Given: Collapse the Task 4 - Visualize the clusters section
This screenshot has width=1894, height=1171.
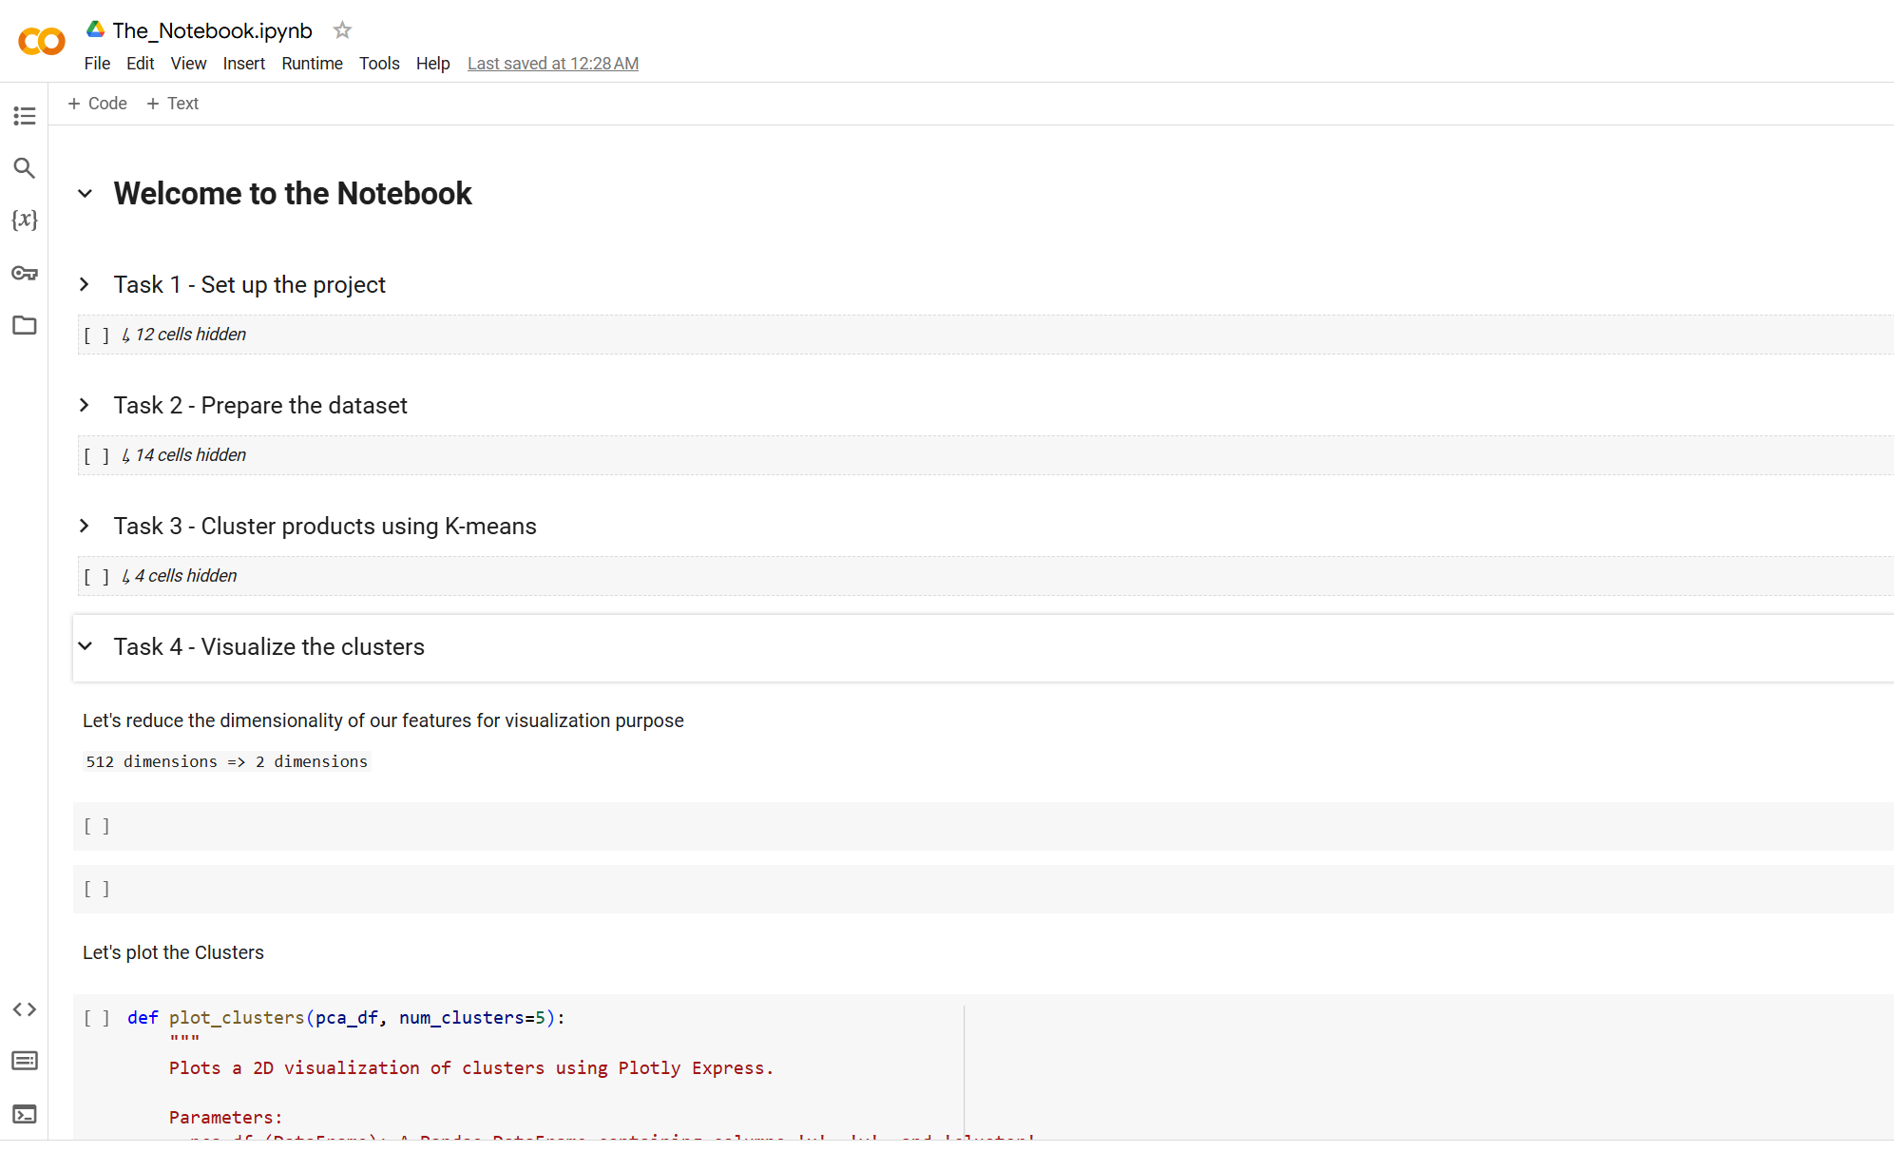Looking at the screenshot, I should coord(85,647).
